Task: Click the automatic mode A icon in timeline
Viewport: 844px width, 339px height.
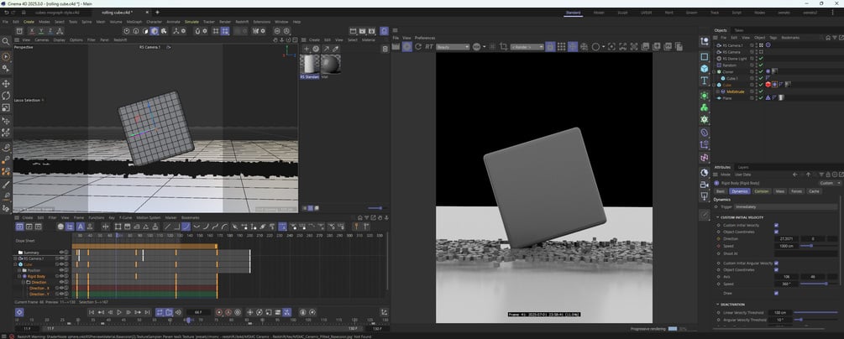Action: (x=80, y=227)
